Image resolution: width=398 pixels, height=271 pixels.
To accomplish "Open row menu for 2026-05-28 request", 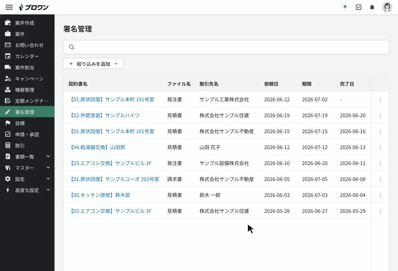I will point(380,211).
